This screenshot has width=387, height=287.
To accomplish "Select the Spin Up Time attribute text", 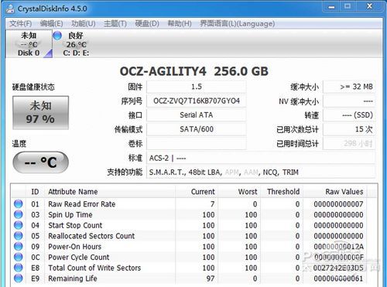I will pyautogui.click(x=70, y=214).
